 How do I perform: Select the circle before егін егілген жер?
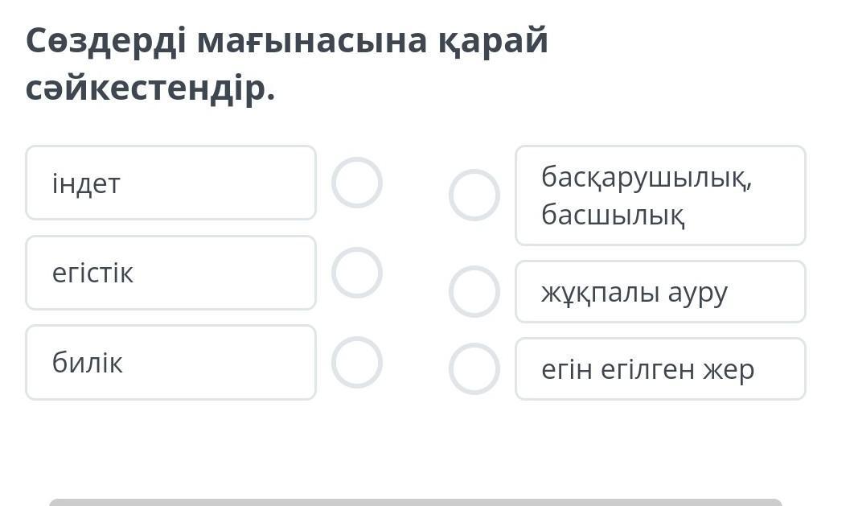coord(474,368)
